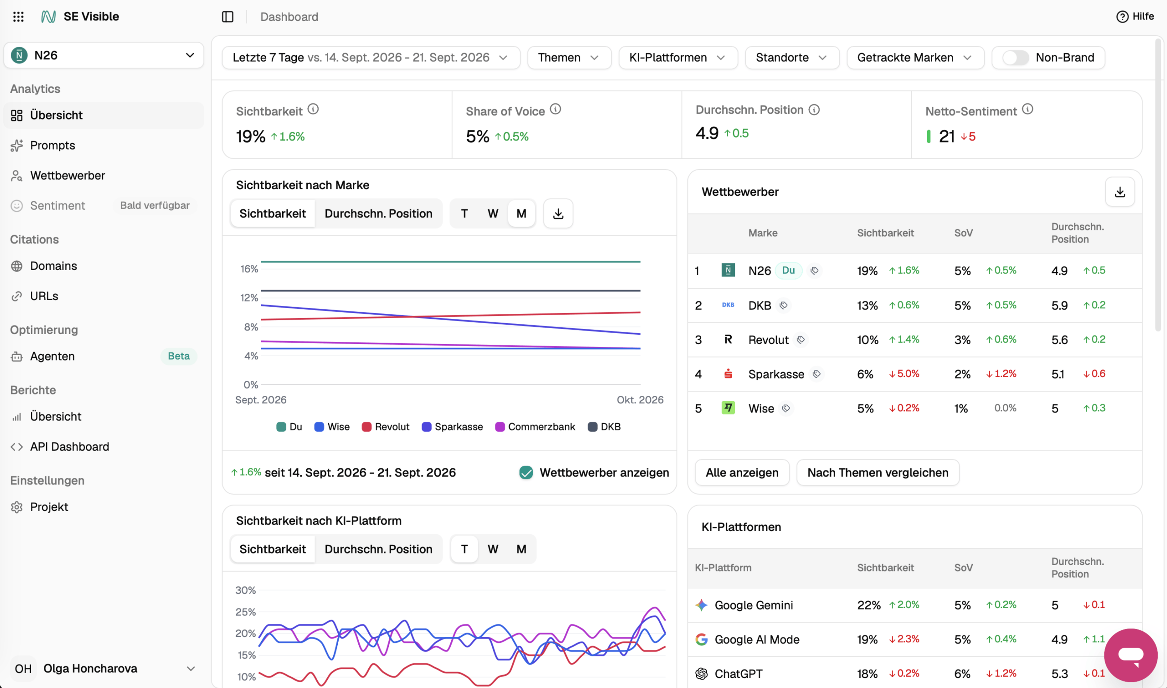
Task: Click the Sparkasse logo in table
Action: [728, 374]
